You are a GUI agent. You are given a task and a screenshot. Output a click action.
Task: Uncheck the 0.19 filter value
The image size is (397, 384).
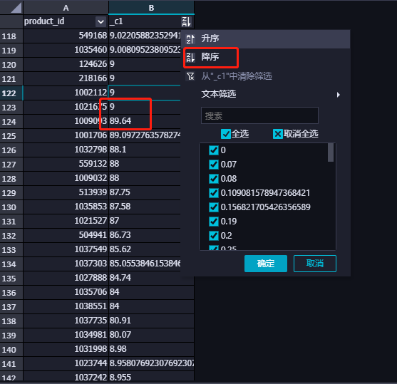coord(214,222)
